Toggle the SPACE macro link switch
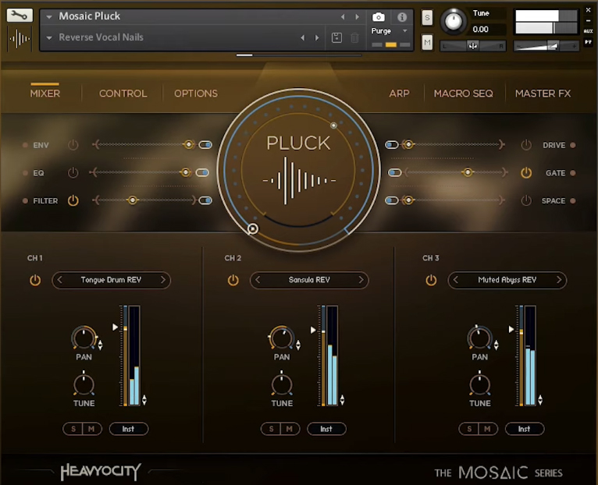Viewport: 598px width, 485px height. point(392,200)
